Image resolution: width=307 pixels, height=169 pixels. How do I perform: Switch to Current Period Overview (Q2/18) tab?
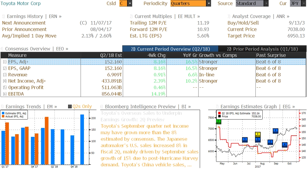(170, 49)
